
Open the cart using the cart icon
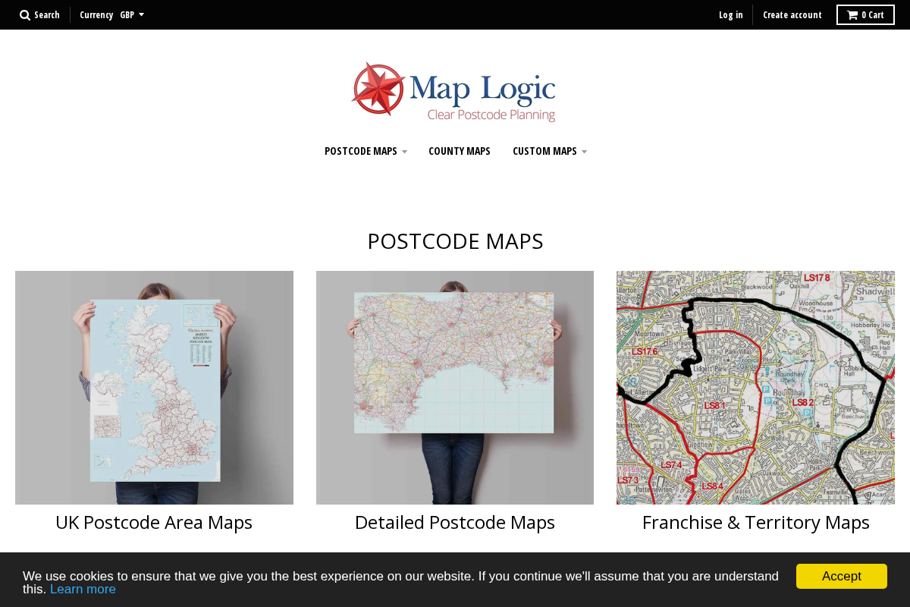coord(851,14)
